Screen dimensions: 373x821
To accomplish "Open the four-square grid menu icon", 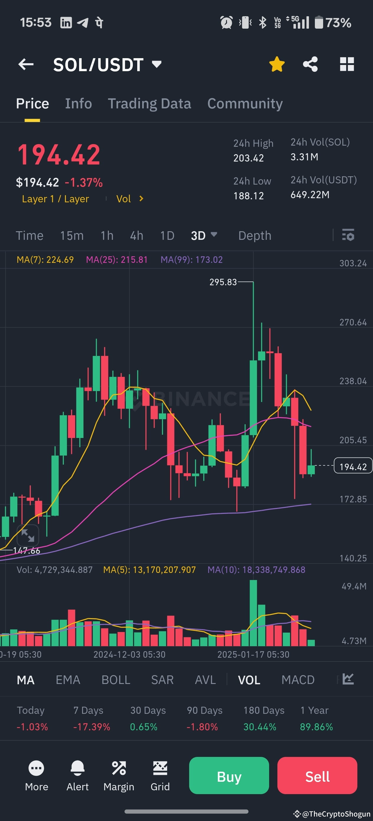I will (x=347, y=64).
